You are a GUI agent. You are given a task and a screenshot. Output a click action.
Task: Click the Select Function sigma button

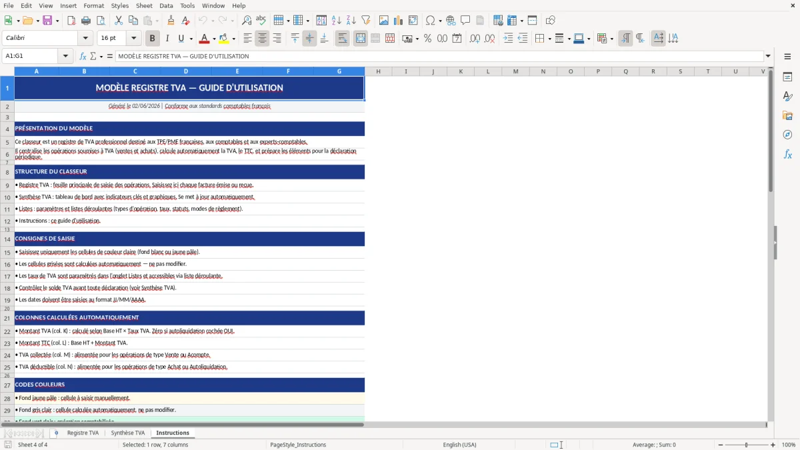(x=93, y=56)
